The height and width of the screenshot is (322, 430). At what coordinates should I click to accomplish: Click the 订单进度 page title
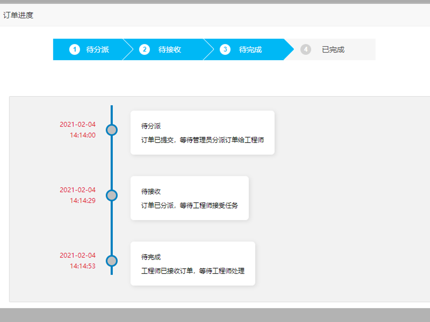tap(18, 15)
